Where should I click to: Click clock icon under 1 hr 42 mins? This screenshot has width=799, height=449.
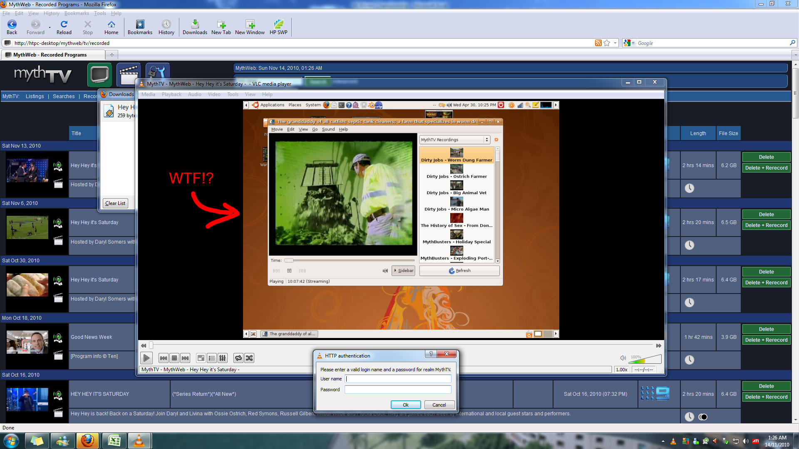click(x=690, y=360)
